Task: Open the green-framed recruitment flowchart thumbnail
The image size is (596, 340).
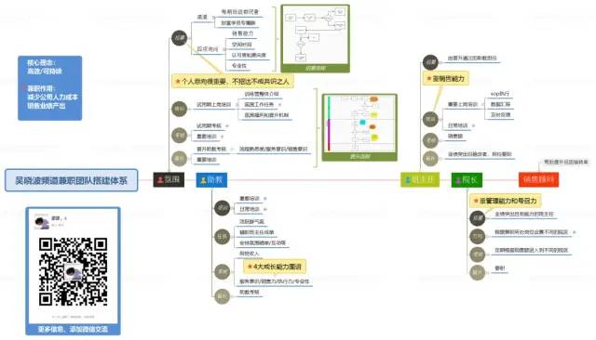Action: point(315,38)
